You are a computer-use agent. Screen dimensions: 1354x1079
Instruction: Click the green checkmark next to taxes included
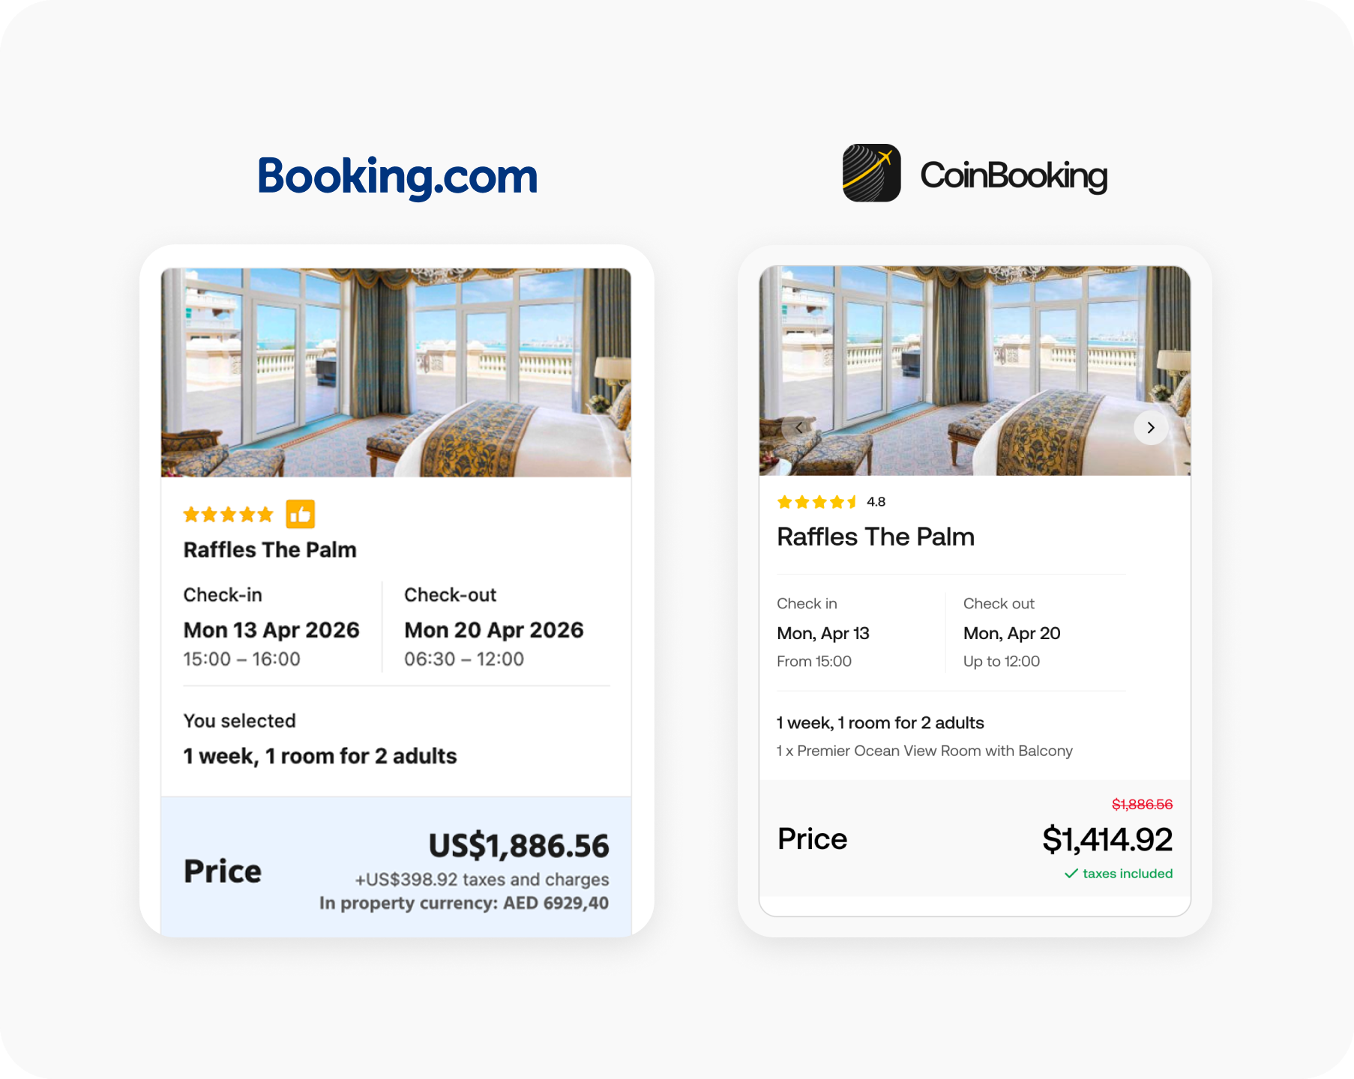[x=1072, y=873]
